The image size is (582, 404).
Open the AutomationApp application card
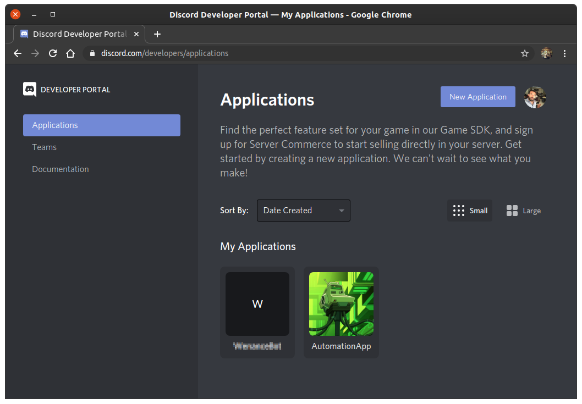(341, 312)
